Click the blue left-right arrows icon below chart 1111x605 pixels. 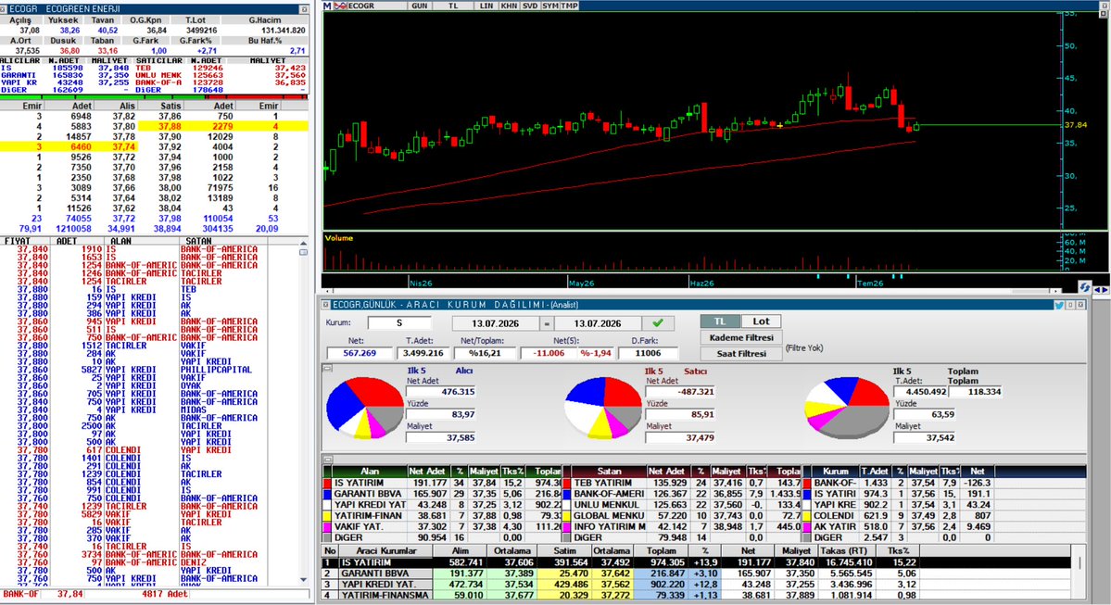(1101, 290)
